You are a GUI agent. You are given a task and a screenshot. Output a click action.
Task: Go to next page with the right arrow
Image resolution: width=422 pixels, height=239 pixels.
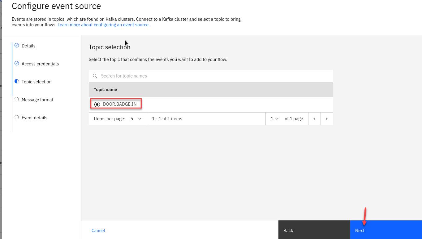pyautogui.click(x=327, y=119)
